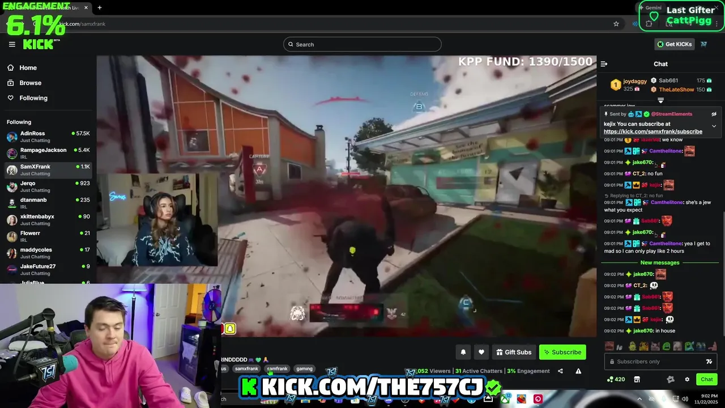Toggle follow with the heart icon
This screenshot has height=408, width=725.
(481, 352)
